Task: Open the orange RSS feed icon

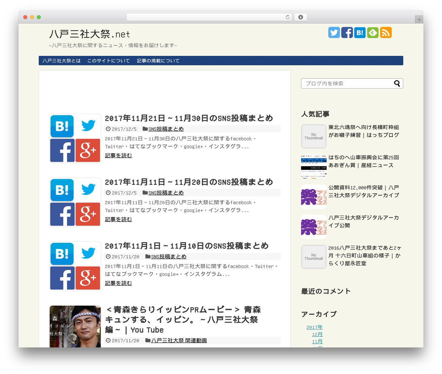Action: (x=386, y=32)
